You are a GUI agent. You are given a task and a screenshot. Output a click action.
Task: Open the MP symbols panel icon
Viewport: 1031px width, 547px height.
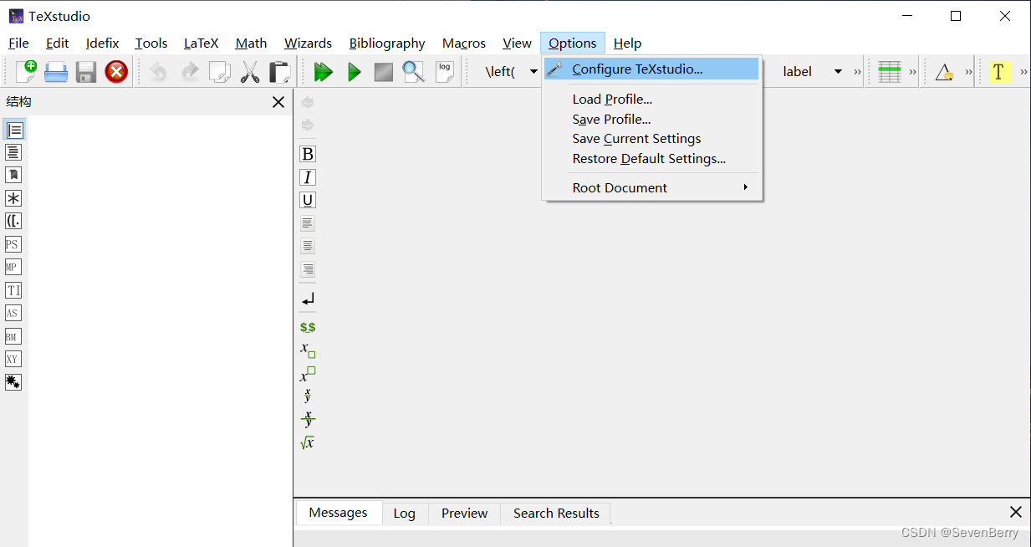click(x=13, y=268)
